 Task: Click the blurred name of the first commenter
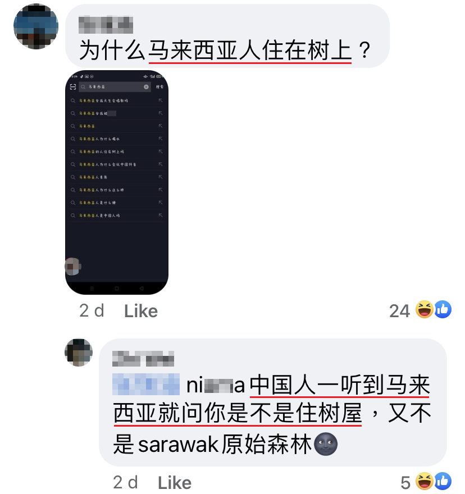(106, 25)
